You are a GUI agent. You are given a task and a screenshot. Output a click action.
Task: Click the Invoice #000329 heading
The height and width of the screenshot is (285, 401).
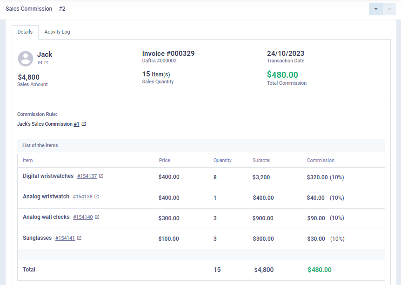(x=168, y=54)
